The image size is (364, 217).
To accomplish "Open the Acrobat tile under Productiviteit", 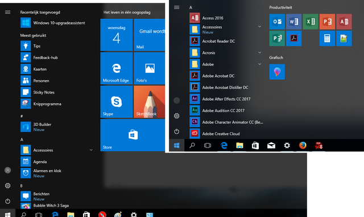I will pyautogui.click(x=293, y=38).
